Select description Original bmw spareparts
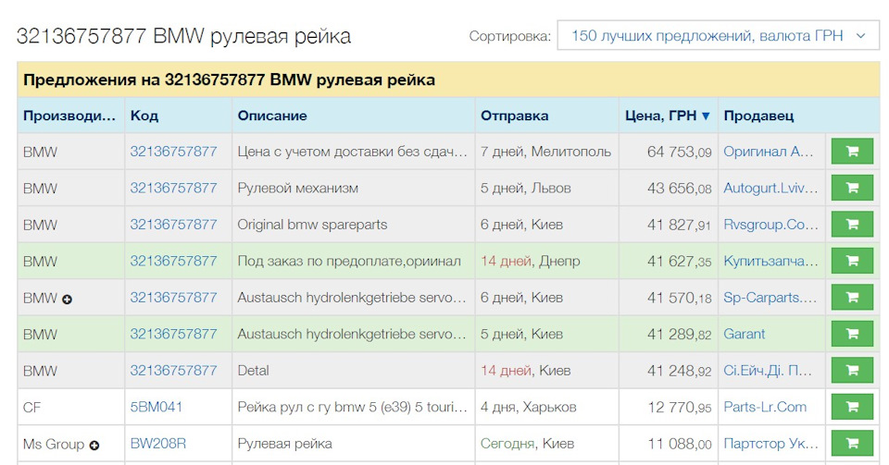This screenshot has height=465, width=889. pos(312,225)
